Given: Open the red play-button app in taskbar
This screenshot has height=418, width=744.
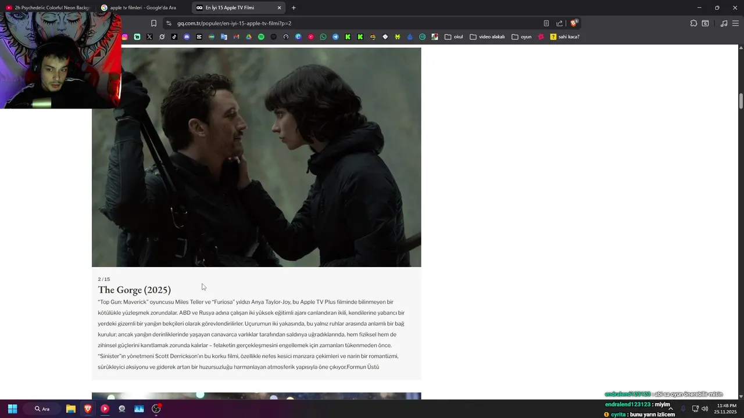Looking at the screenshot, I should (105, 409).
